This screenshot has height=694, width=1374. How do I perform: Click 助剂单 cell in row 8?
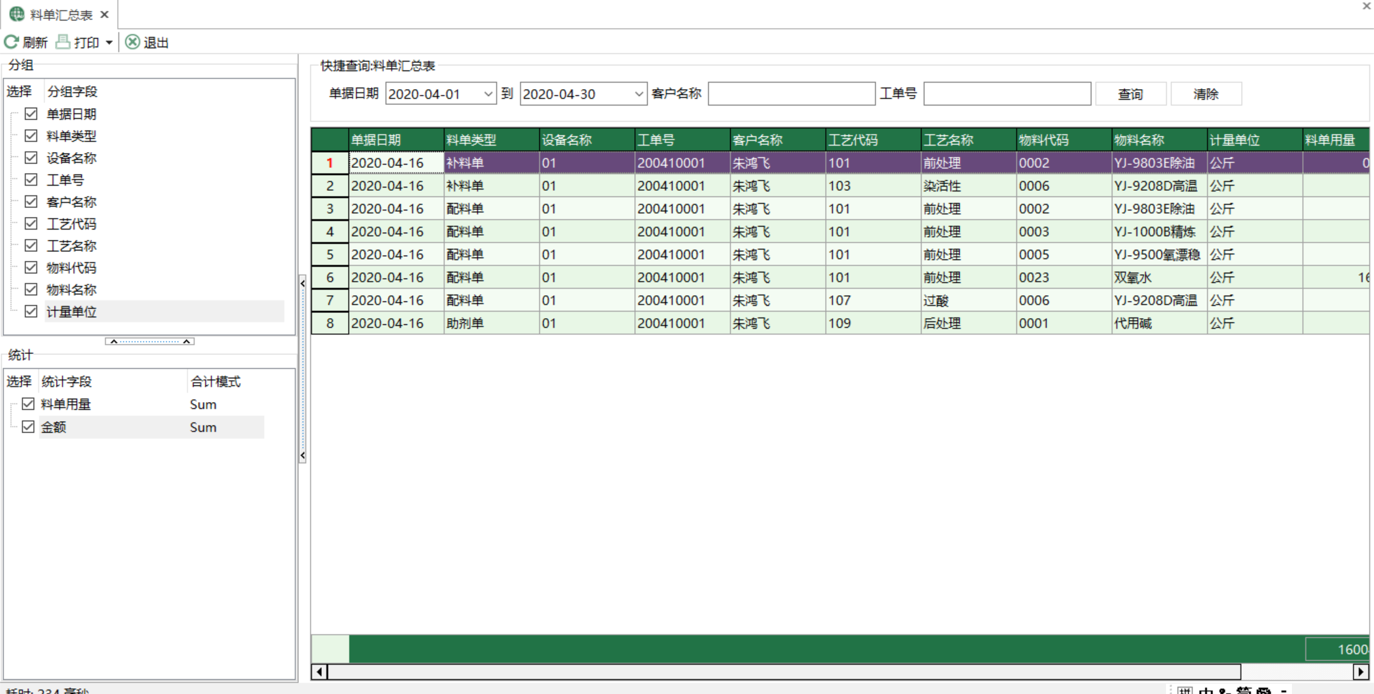(x=491, y=323)
